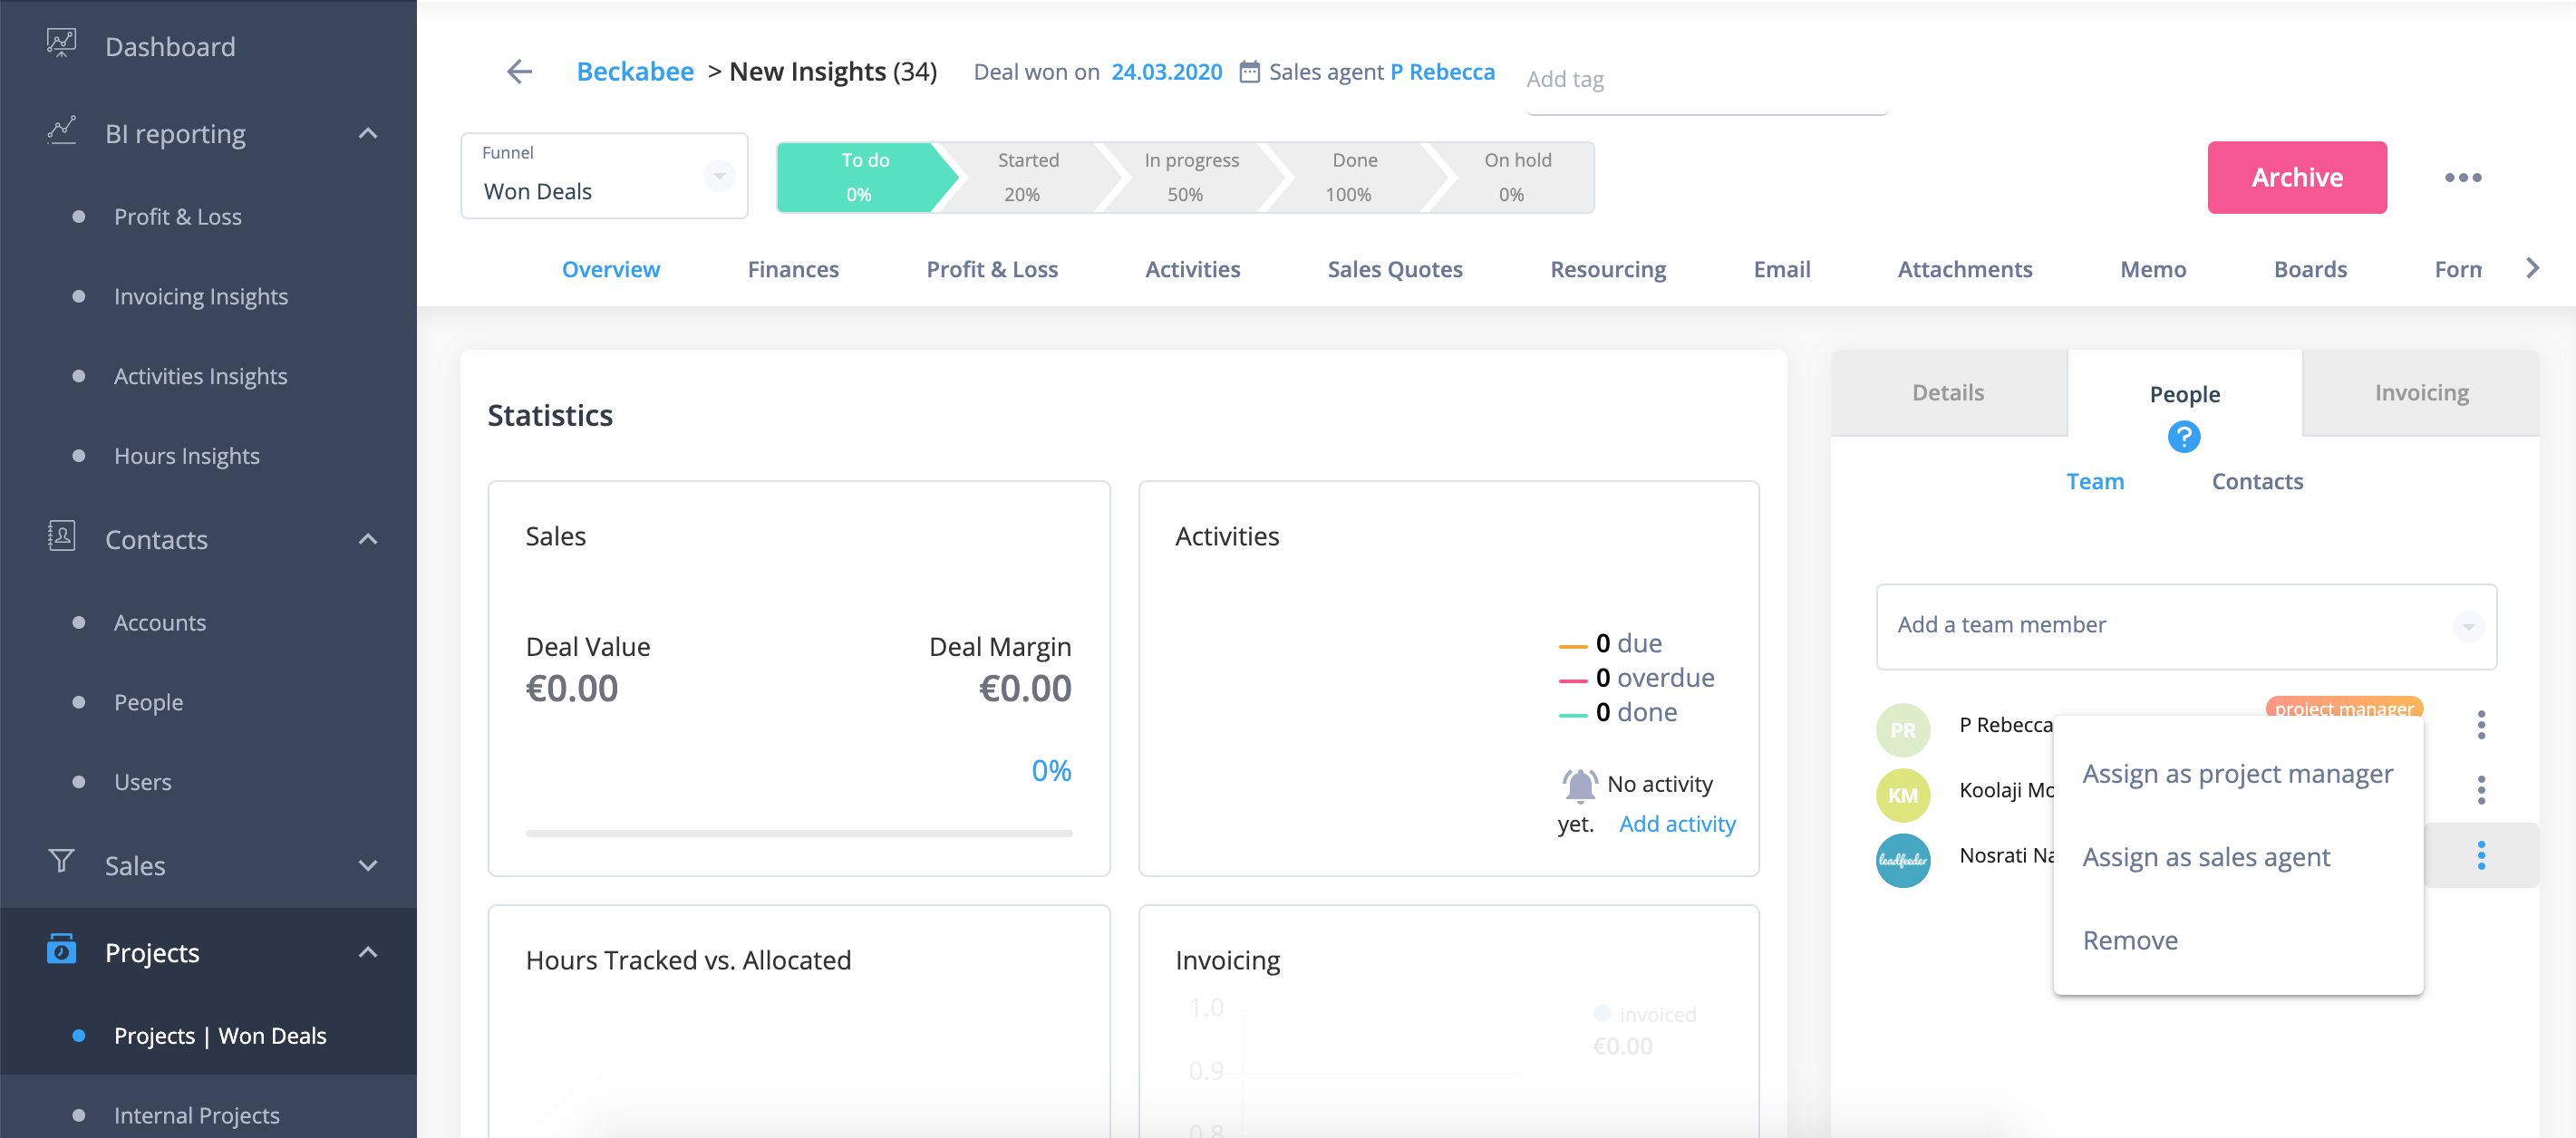Click the deal won date 24.03.2020
This screenshot has height=1138, width=2576.
click(1166, 72)
